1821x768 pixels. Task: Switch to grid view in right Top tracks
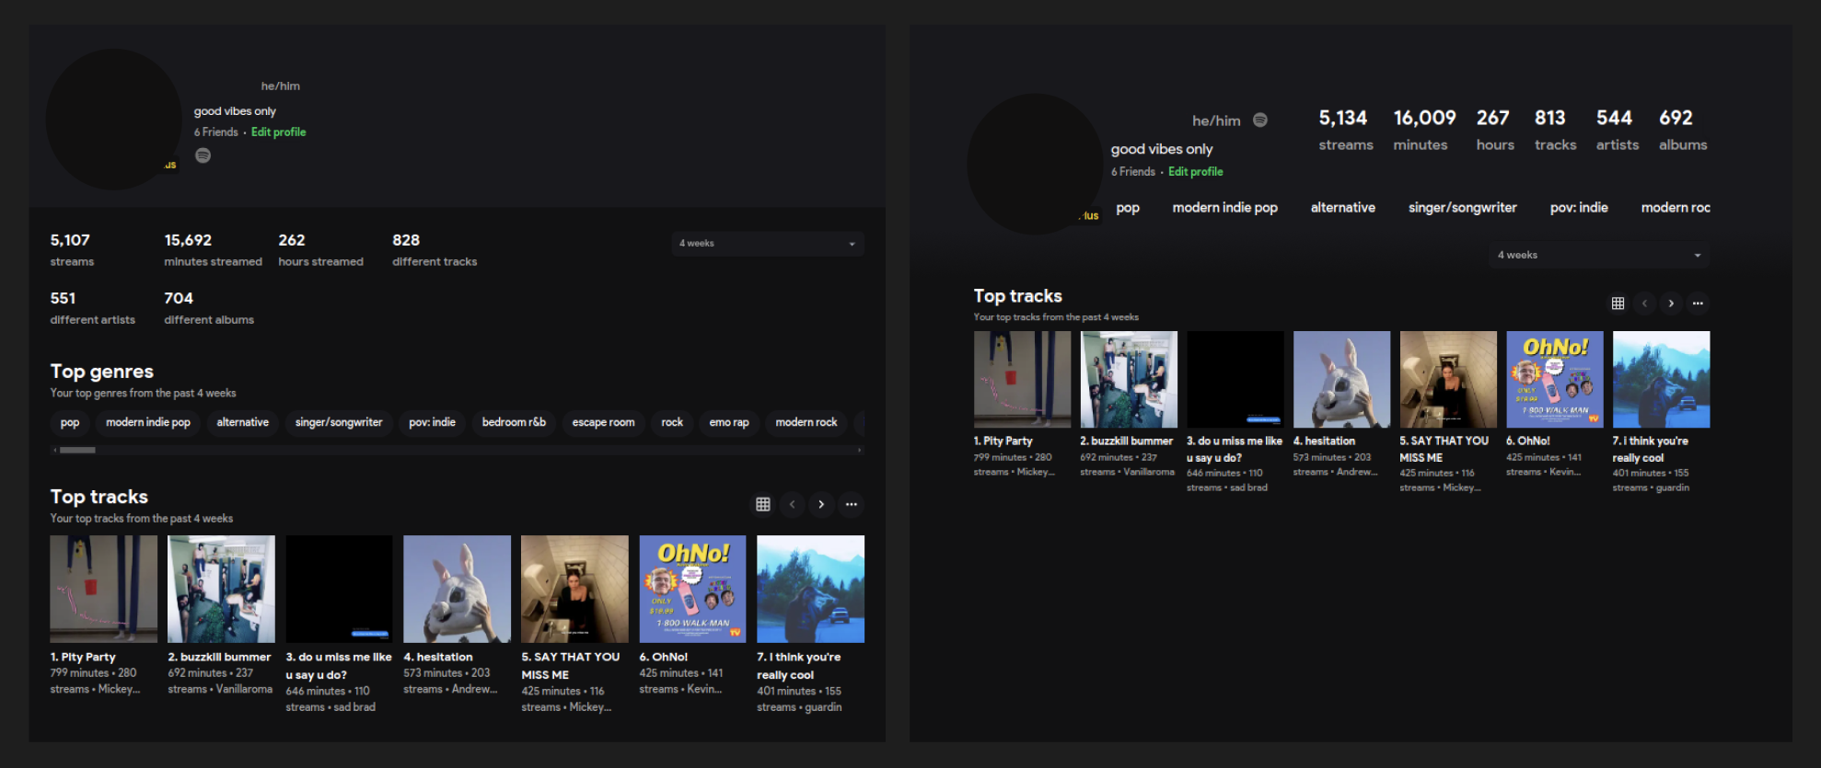[x=1618, y=304]
